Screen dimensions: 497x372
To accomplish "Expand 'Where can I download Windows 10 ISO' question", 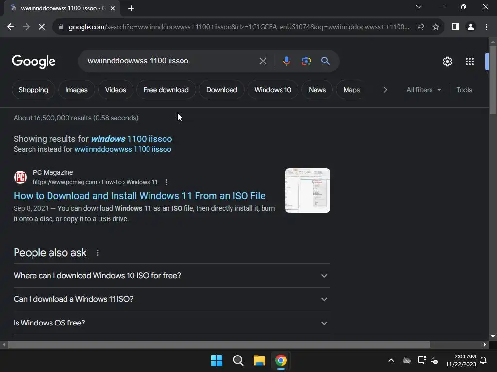I will tap(171, 276).
